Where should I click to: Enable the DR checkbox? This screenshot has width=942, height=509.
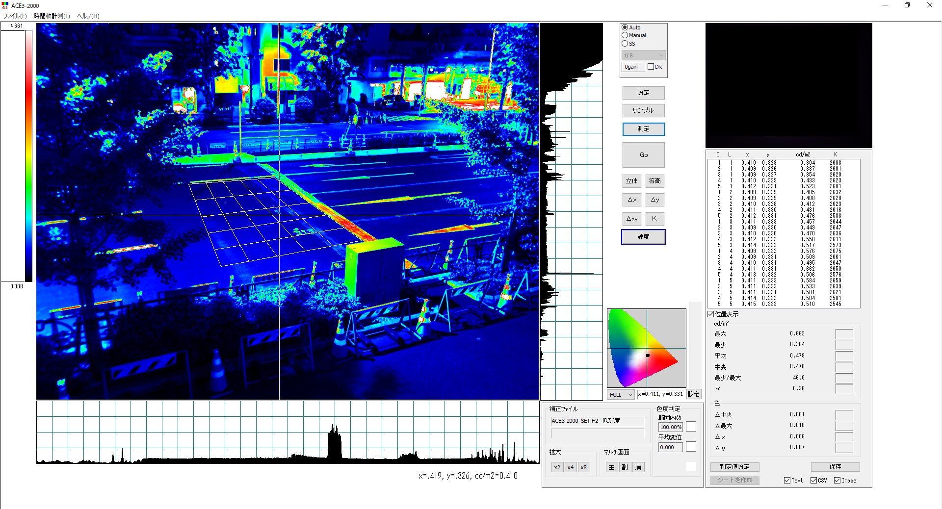coord(651,67)
